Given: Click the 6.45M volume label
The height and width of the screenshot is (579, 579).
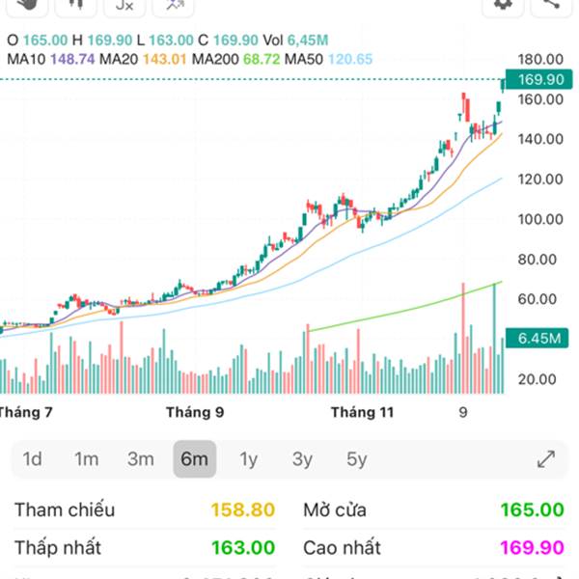Looking at the screenshot, I should coord(539,339).
